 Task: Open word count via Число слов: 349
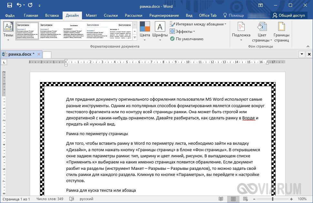(50, 199)
